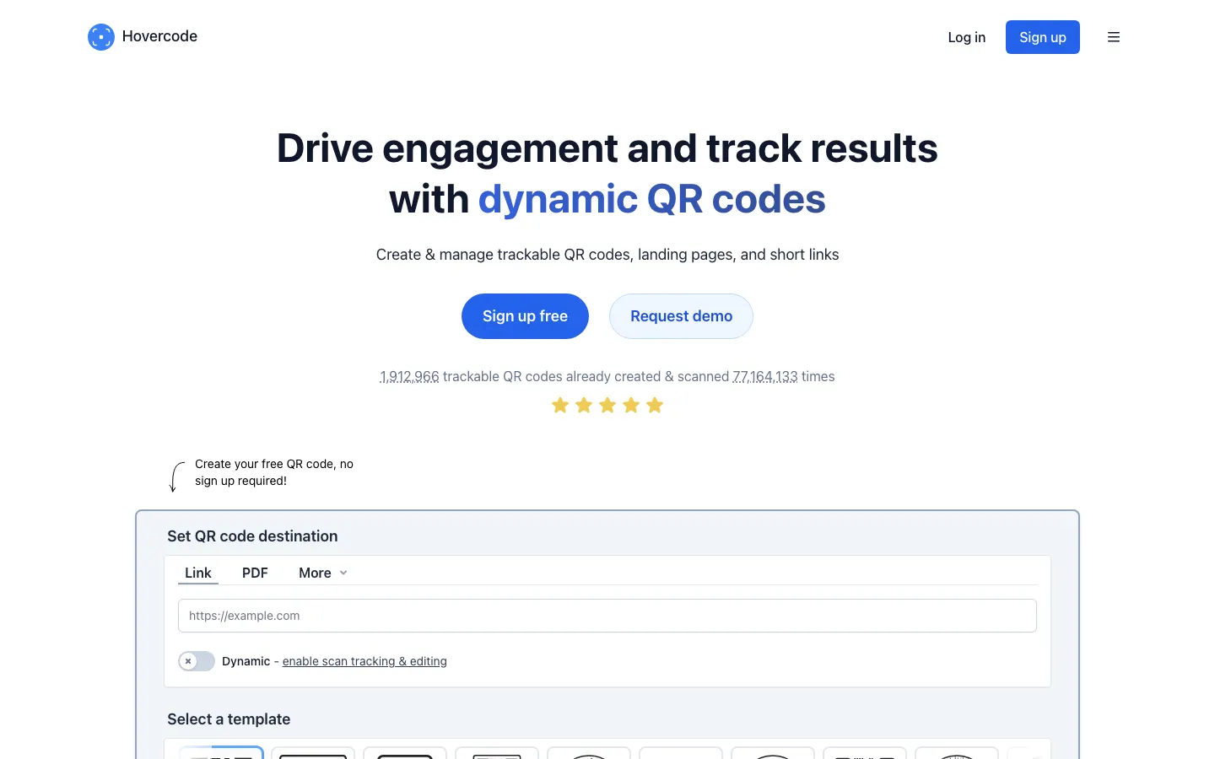Click the first gold rating star
The image size is (1215, 759).
coord(560,406)
